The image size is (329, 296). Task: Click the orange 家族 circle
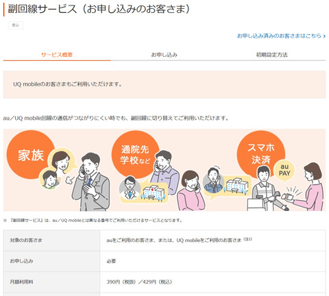pos(31,155)
